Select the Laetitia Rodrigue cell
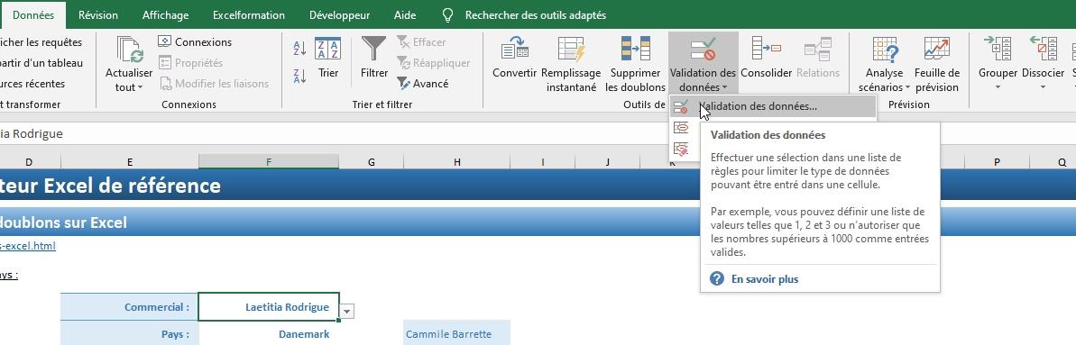The image size is (1076, 345). [268, 306]
